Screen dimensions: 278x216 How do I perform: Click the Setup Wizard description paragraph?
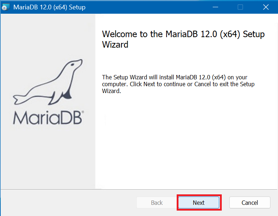tap(178, 84)
